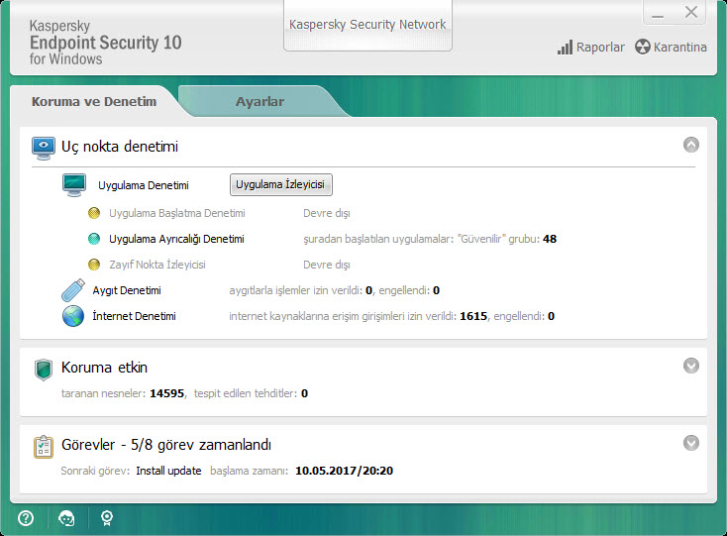
Task: Click the 10.05.2017/20:20 start time value
Action: 344,471
